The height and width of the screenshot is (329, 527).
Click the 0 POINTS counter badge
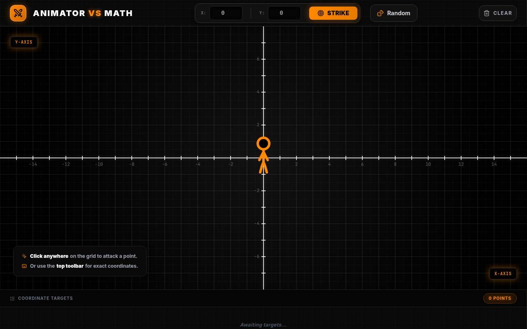pos(500,298)
